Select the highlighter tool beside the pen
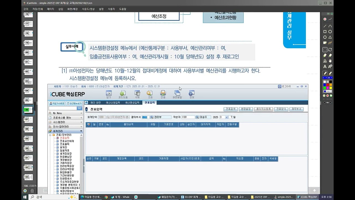Viewport: 355px width, 200px height. click(330, 73)
